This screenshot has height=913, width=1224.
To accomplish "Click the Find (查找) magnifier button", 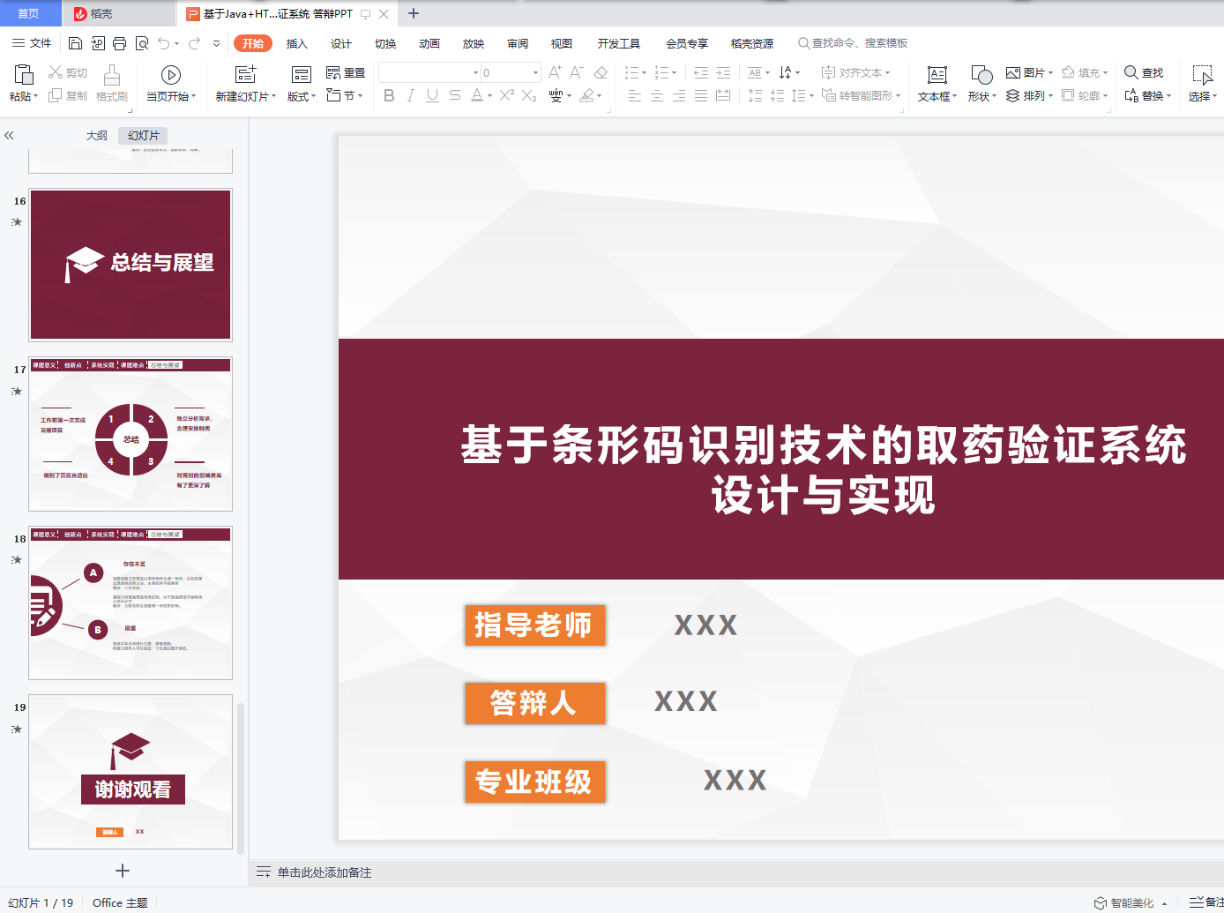I will (1144, 73).
